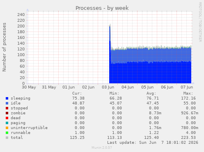Click the '31 May' x-axis date label
Viewport: 204px width, 152px height.
(x=49, y=87)
